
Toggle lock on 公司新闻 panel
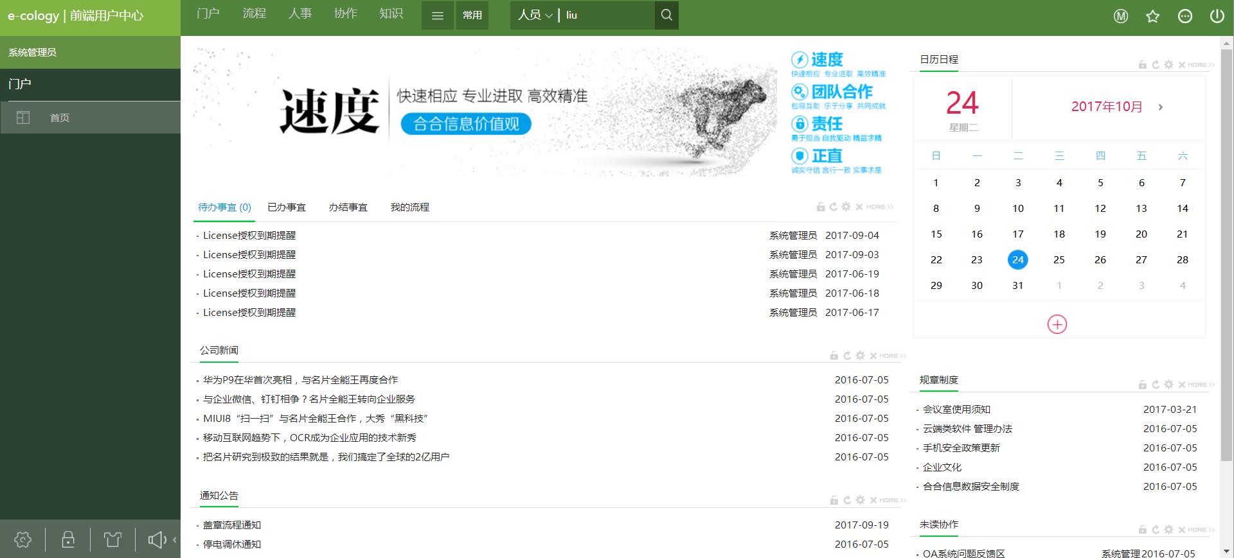pyautogui.click(x=834, y=356)
